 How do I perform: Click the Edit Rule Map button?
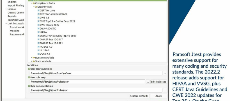(x=158, y=82)
